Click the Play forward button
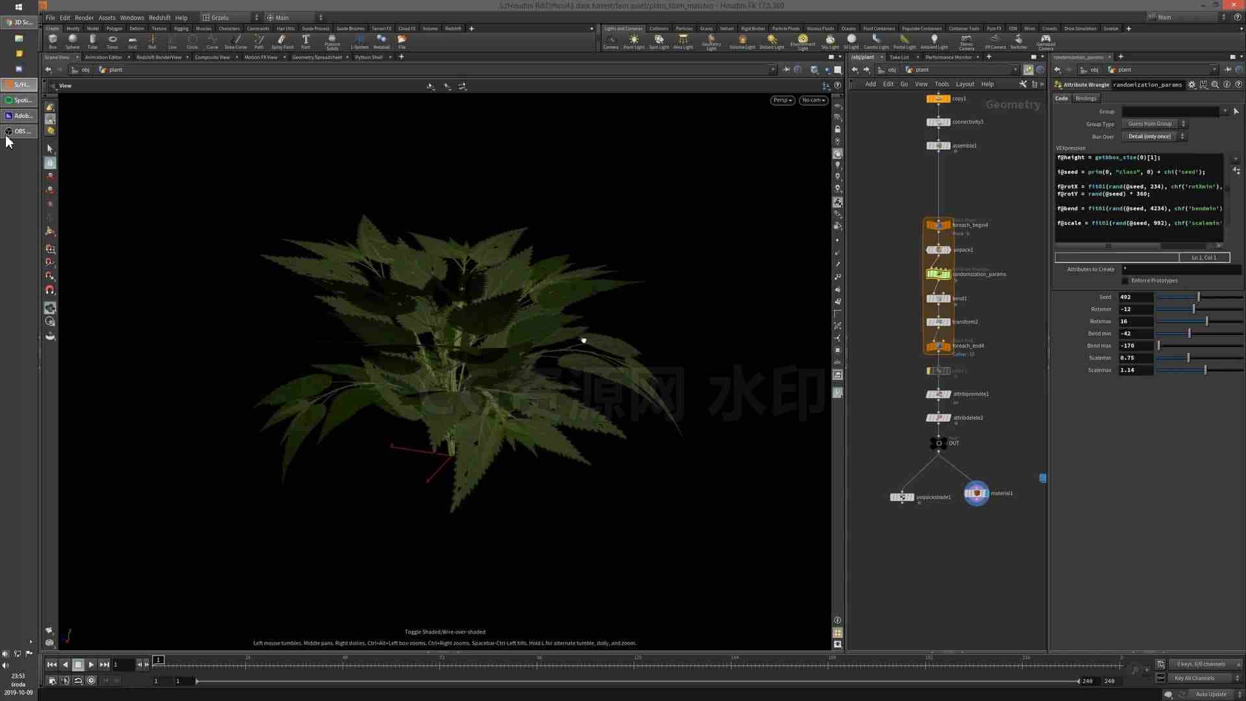Image resolution: width=1246 pixels, height=701 pixels. (x=91, y=664)
